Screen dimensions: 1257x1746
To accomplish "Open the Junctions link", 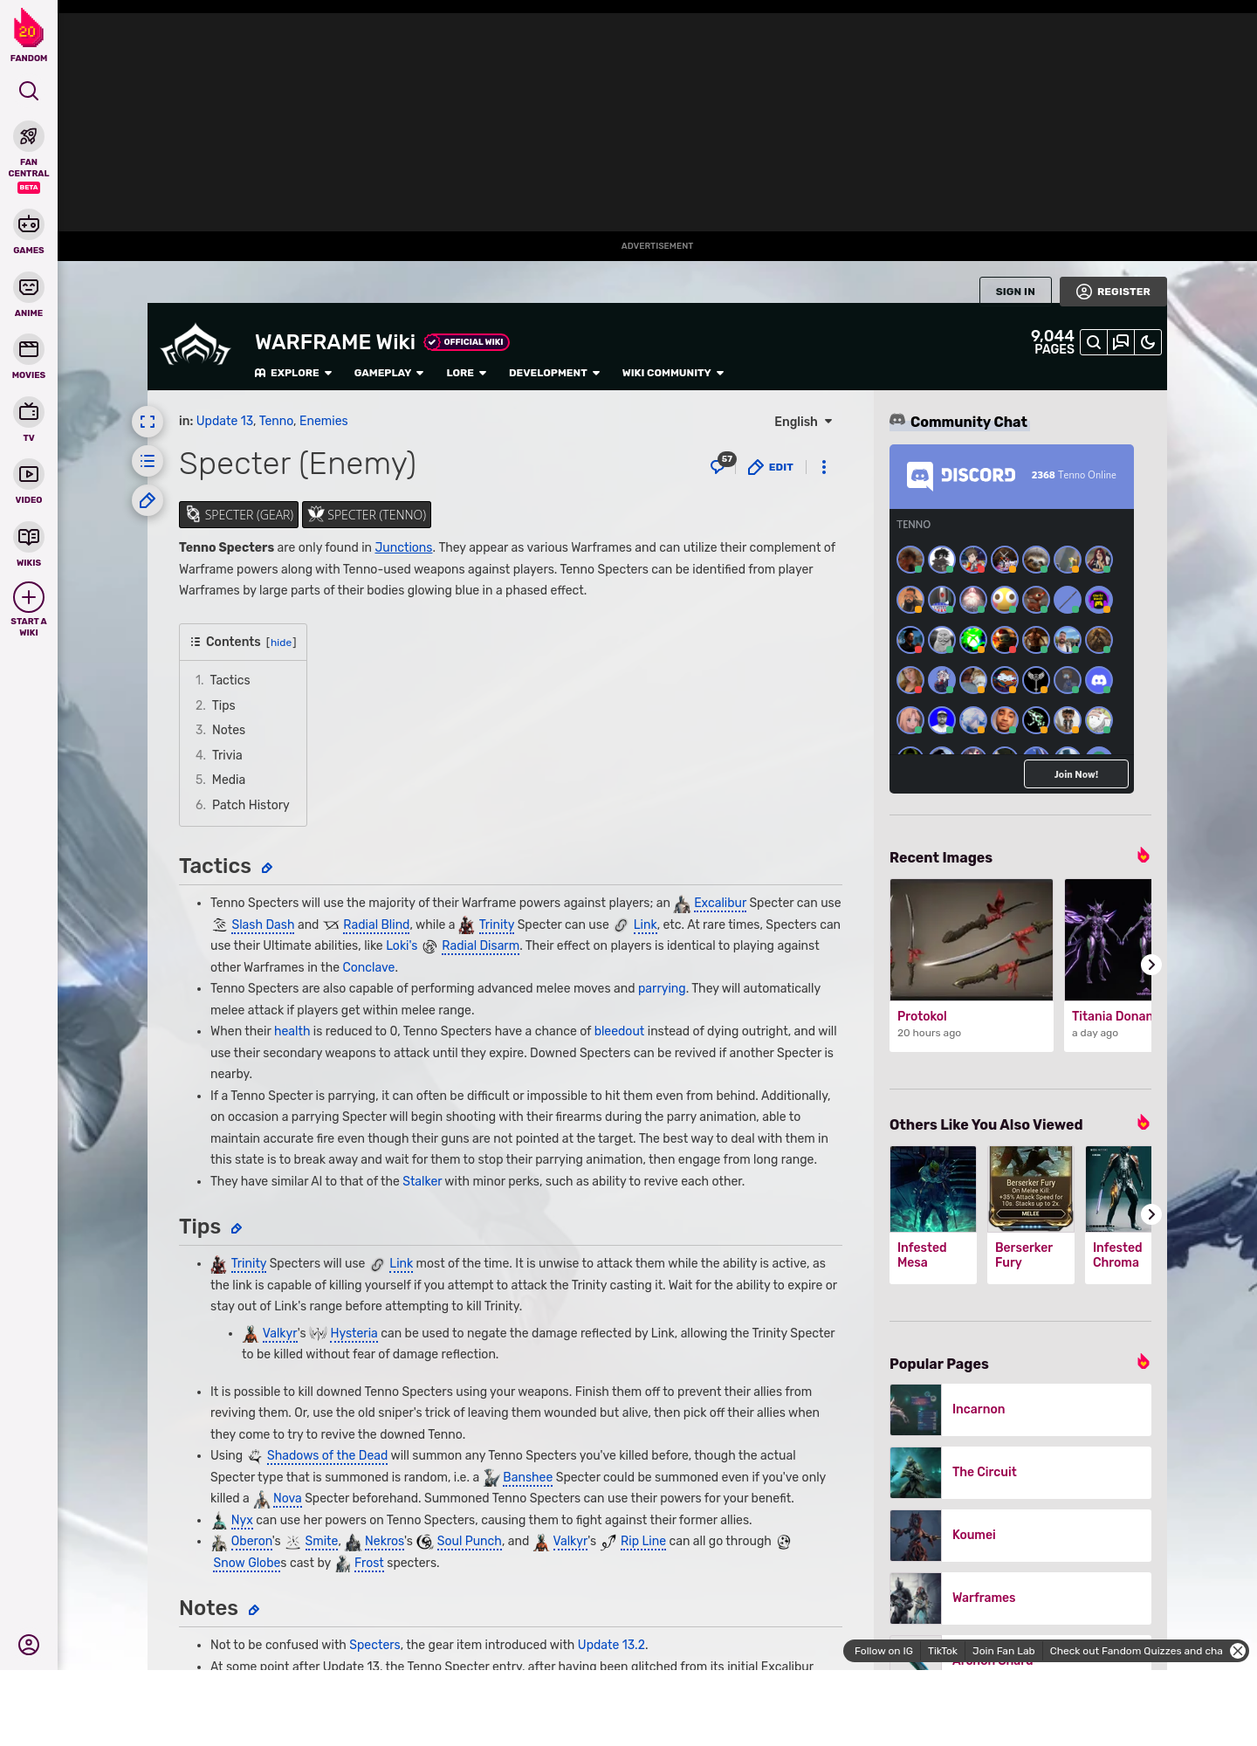I will [403, 547].
